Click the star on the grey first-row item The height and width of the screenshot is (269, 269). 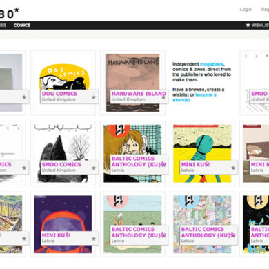pos(24,97)
